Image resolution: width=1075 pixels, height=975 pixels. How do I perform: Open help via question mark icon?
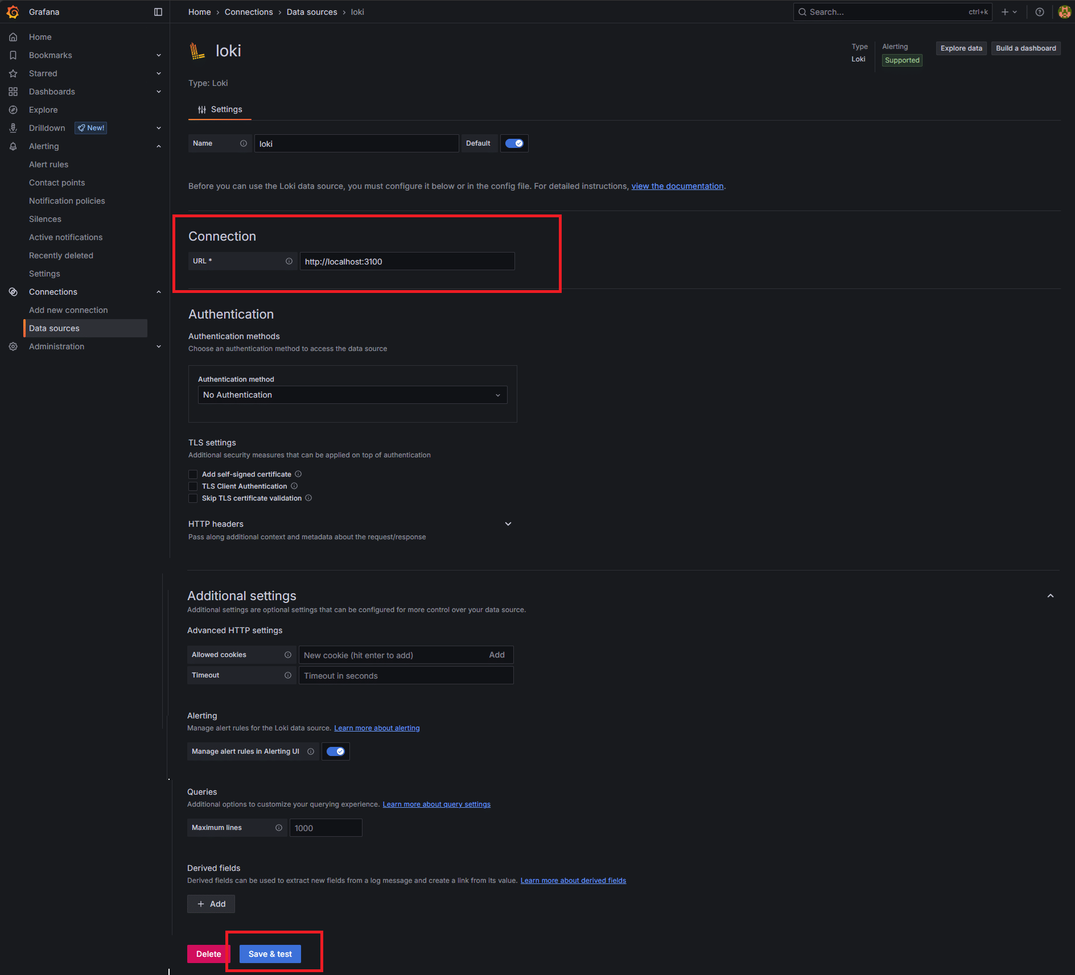coord(1040,12)
